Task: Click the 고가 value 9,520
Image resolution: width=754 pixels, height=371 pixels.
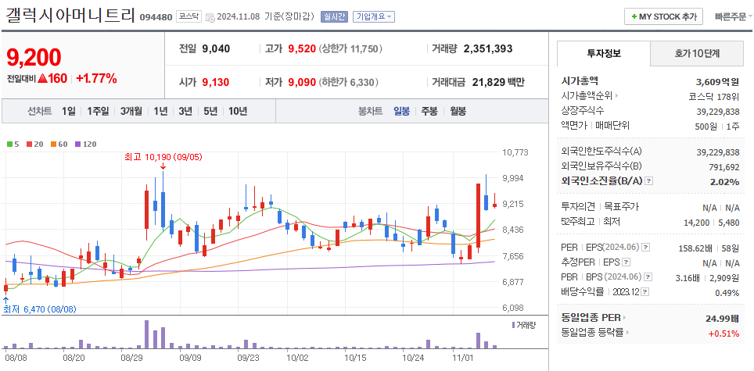Action: click(302, 48)
